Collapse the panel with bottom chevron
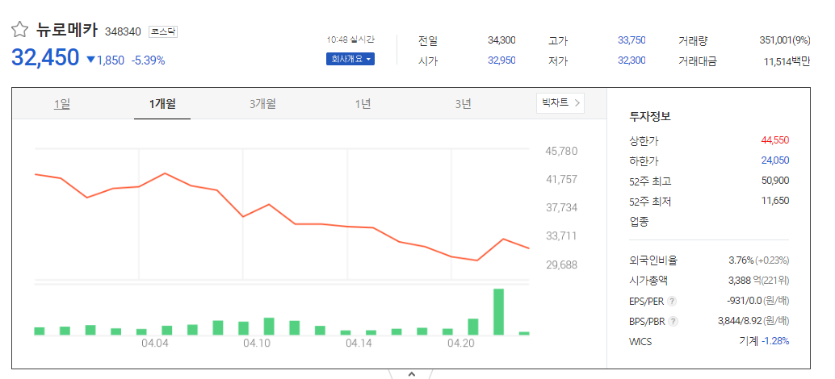Viewport: 835px width, 379px height. tap(411, 374)
